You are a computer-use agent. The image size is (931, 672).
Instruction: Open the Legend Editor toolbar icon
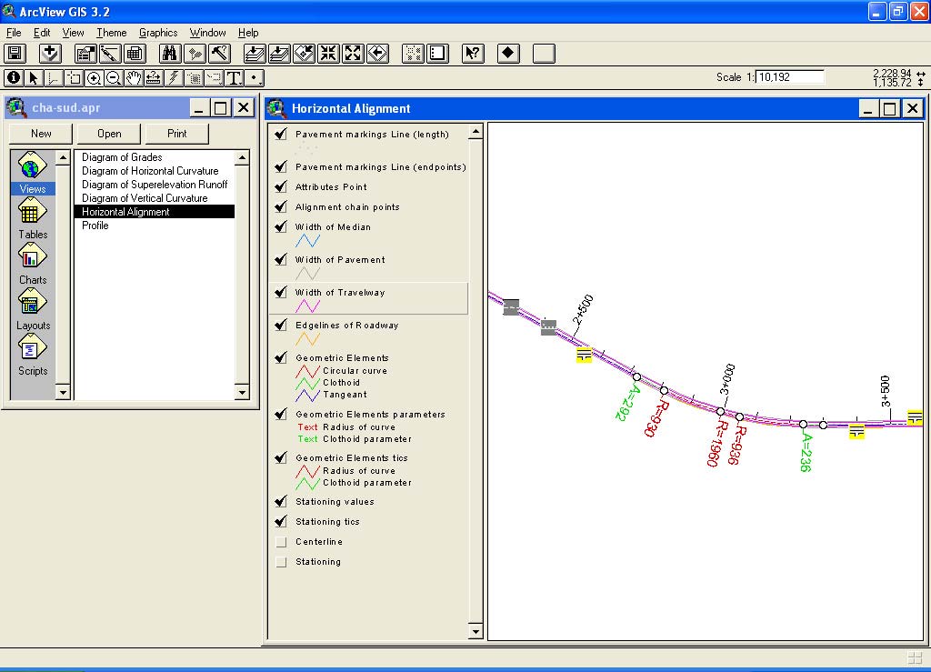110,54
